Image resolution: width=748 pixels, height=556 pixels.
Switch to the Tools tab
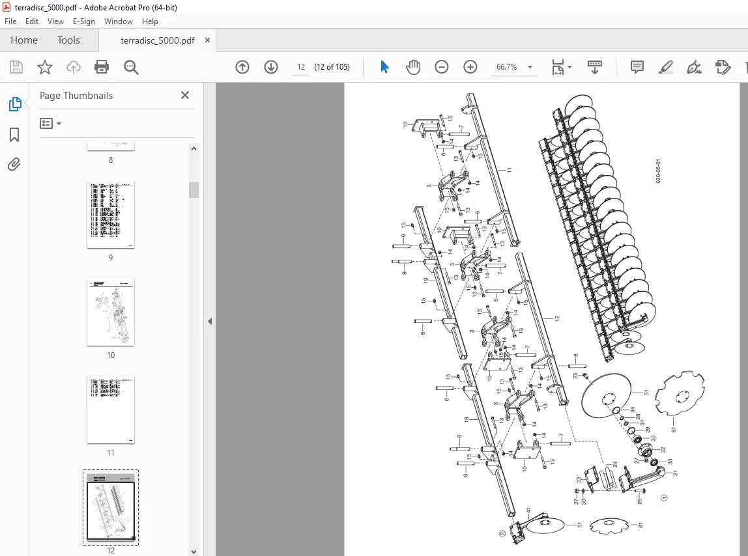pos(68,40)
